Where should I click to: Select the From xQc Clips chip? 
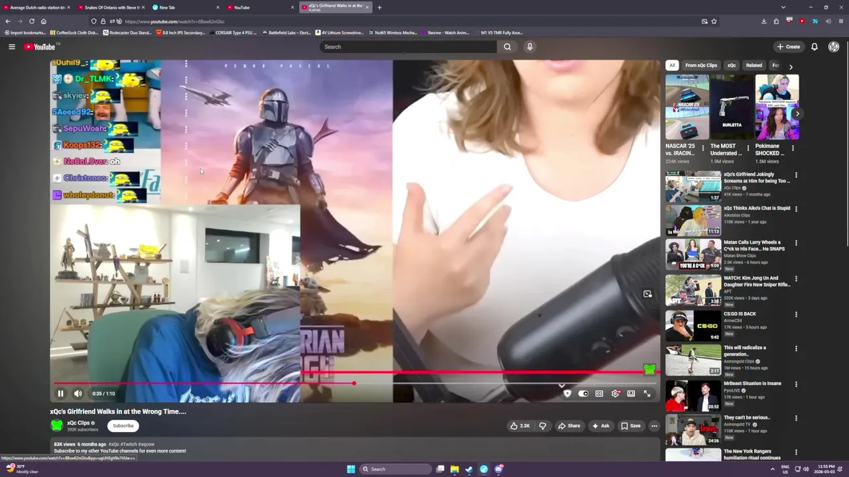[x=701, y=66]
